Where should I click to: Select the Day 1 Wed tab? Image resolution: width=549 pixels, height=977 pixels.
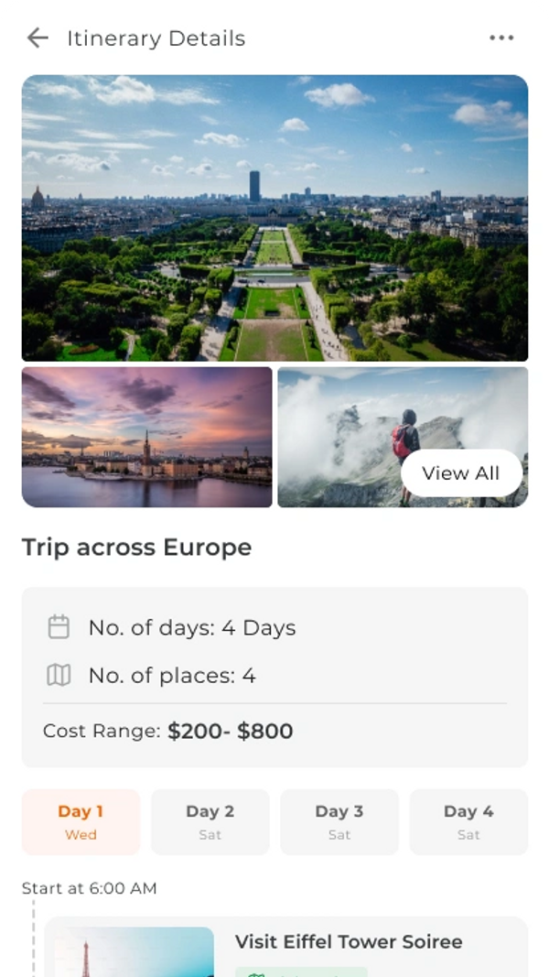81,821
